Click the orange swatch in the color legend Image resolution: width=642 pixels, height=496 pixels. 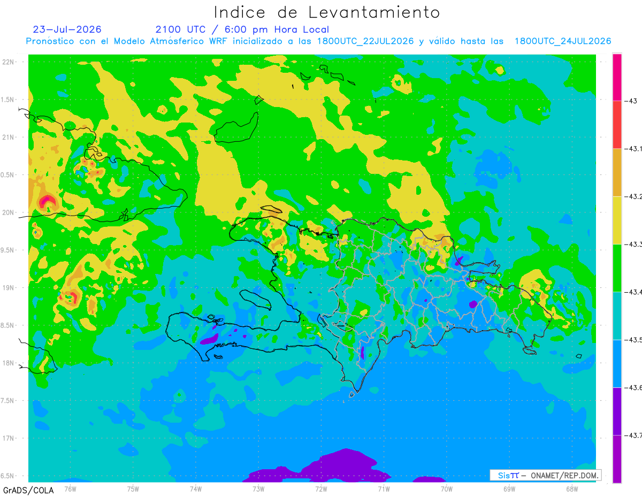point(617,172)
